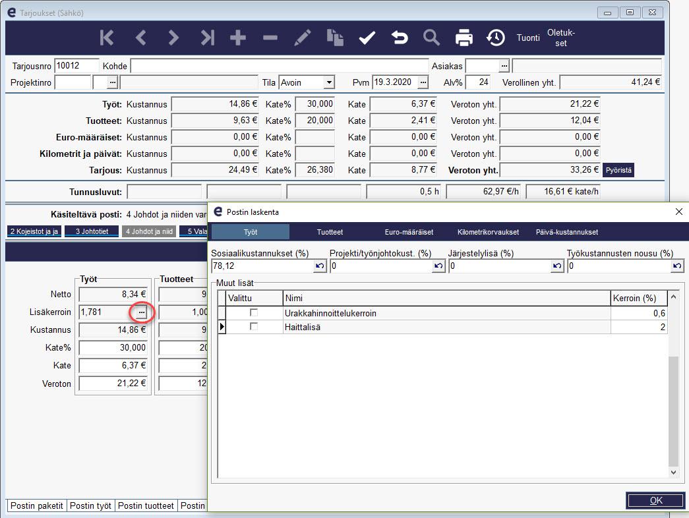Enable Haittalisä checkbox
Viewport: 689px width, 518px height.
254,326
